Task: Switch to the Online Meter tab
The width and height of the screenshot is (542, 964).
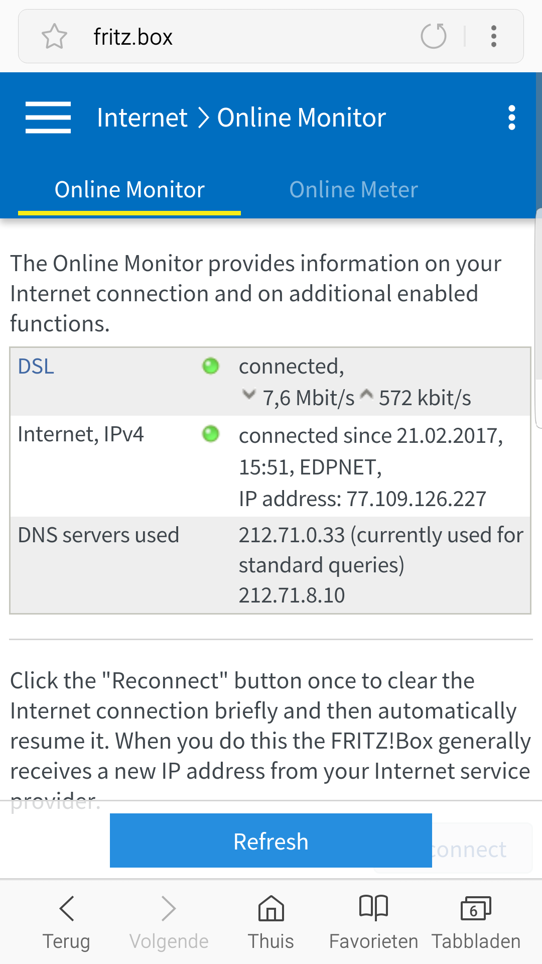Action: pos(353,190)
